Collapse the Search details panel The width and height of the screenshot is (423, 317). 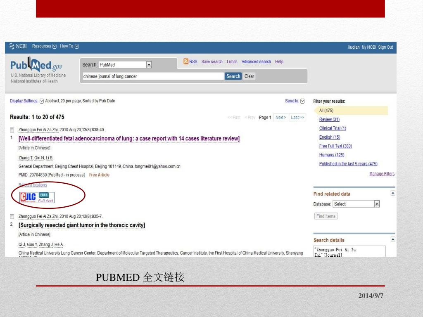click(x=393, y=239)
